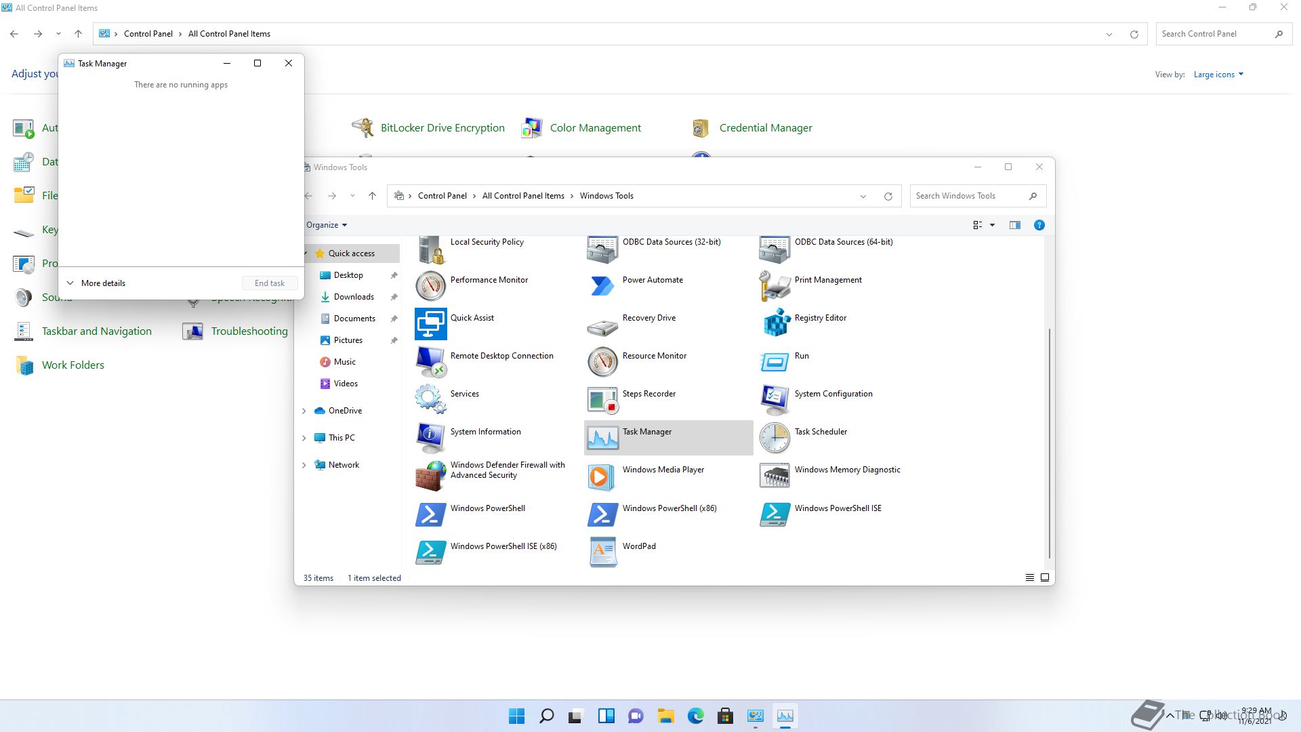Viewport: 1301px width, 732px height.
Task: Open Task Scheduler clock icon
Action: click(x=775, y=438)
